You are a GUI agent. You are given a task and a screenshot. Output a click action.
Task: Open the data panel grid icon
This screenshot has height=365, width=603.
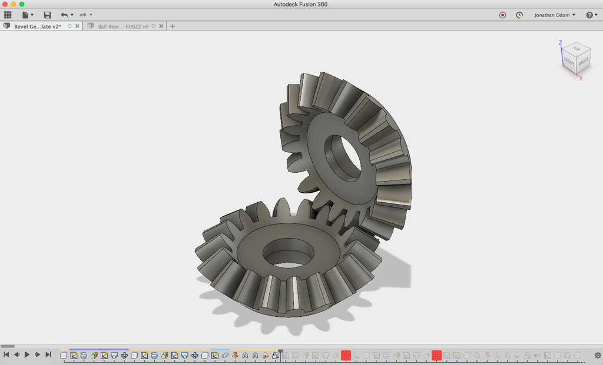8,15
